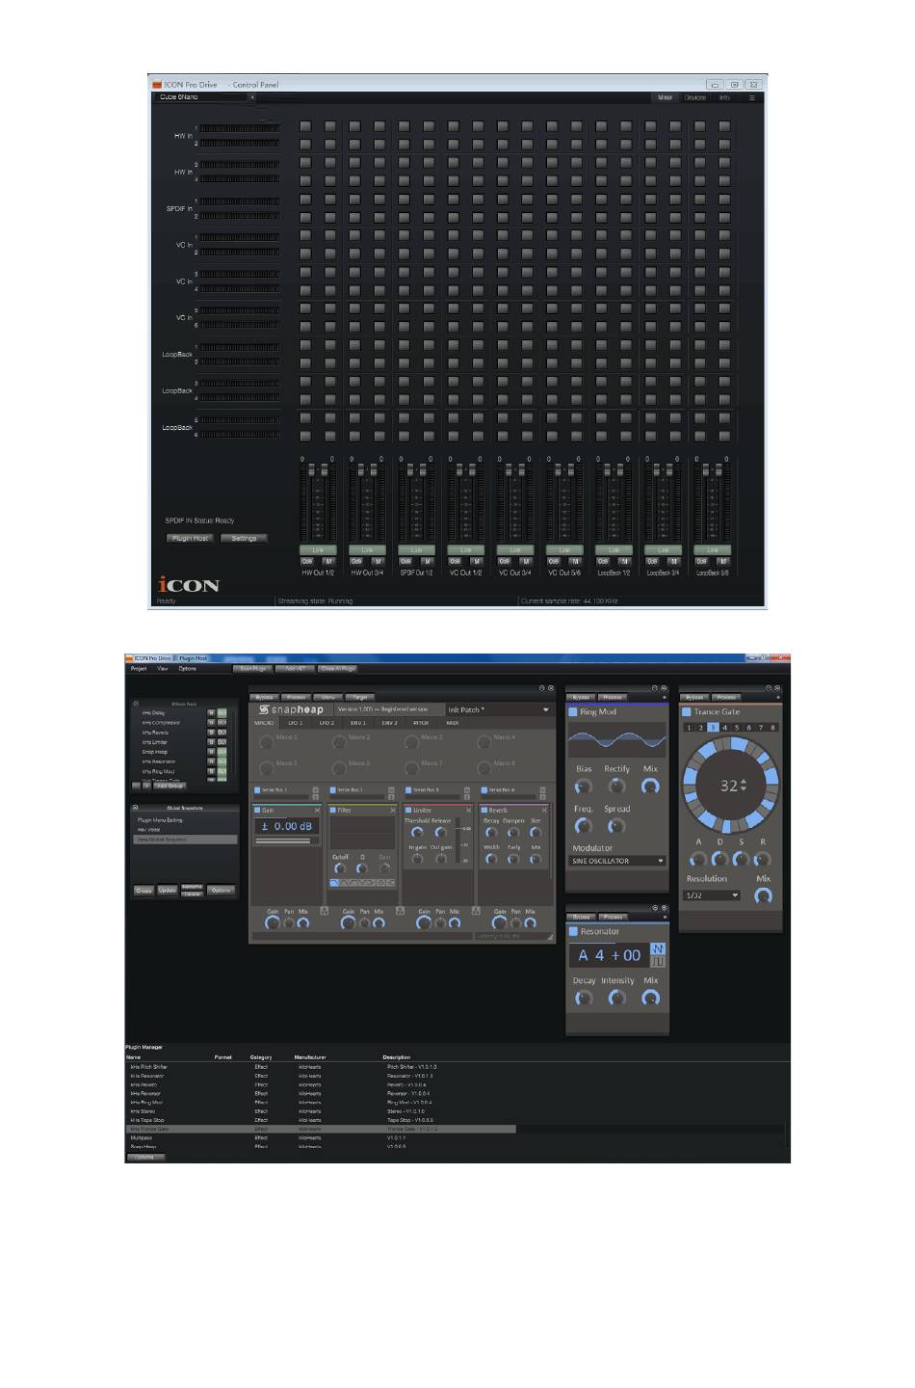Click the Resonator Decay knob
The image size is (915, 1388).
583,999
